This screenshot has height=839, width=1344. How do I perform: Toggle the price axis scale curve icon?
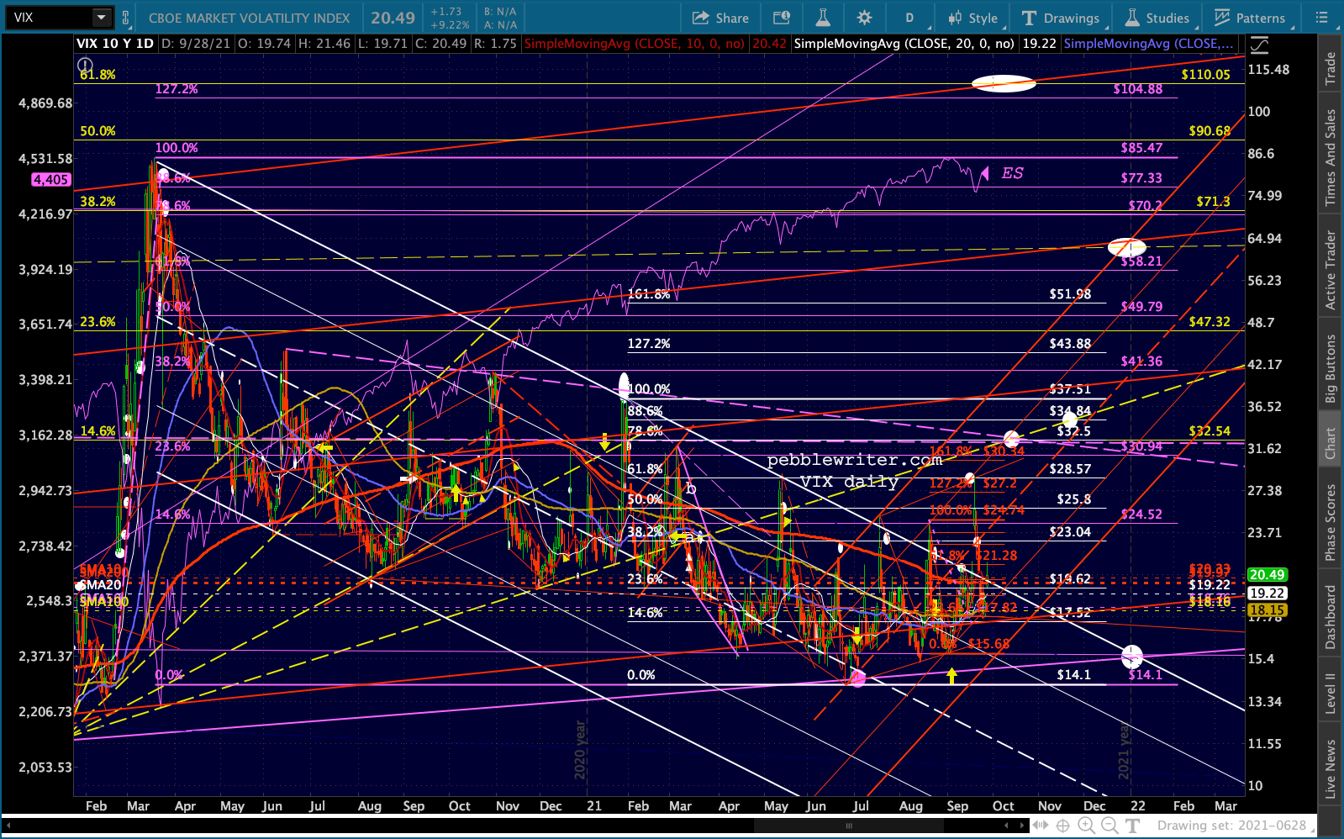pyautogui.click(x=1259, y=45)
